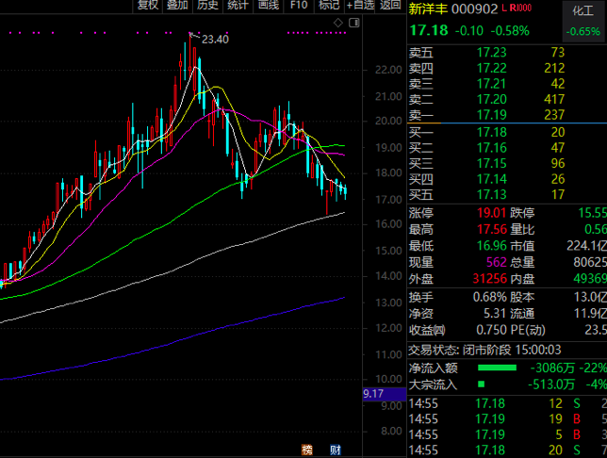Click the 大宗流入 small green indicator

click(x=481, y=384)
